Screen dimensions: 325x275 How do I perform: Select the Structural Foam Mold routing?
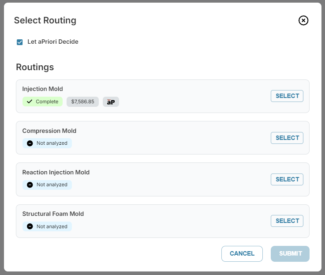pyautogui.click(x=287, y=221)
